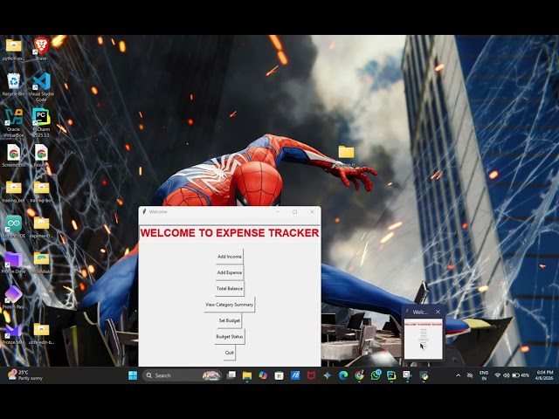The height and width of the screenshot is (419, 559).
Task: Open the Wi-Fi network settings
Action: click(498, 375)
